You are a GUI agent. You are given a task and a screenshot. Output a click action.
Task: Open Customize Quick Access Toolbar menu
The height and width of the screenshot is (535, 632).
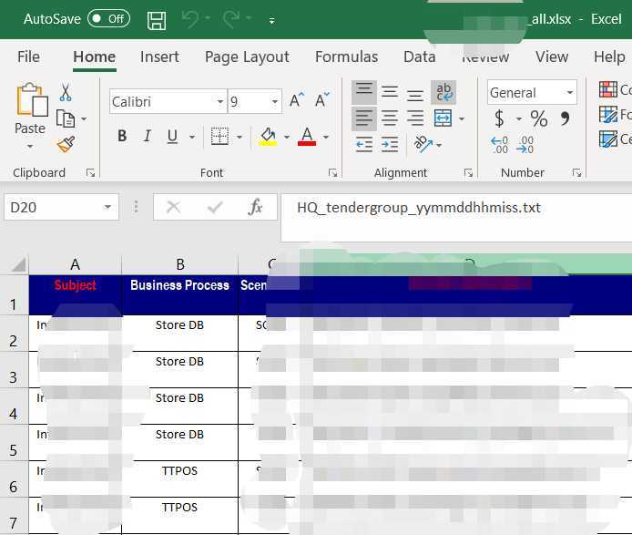coord(272,21)
